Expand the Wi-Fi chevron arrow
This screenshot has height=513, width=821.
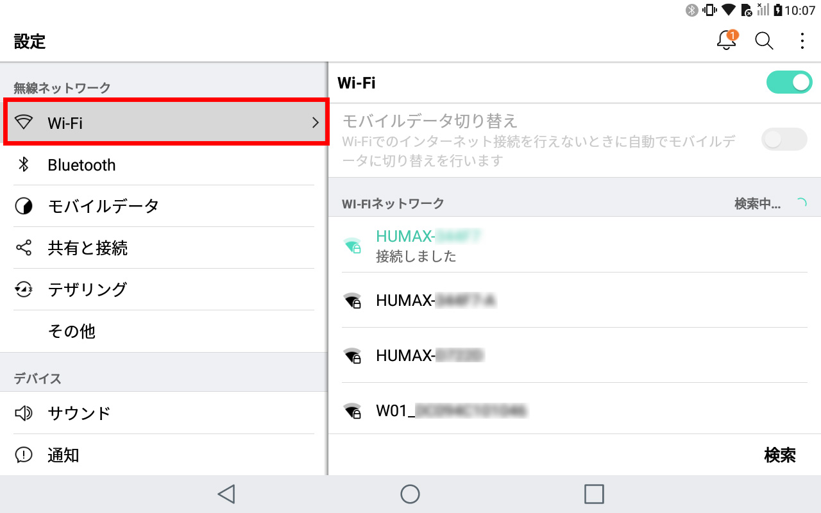tap(315, 122)
